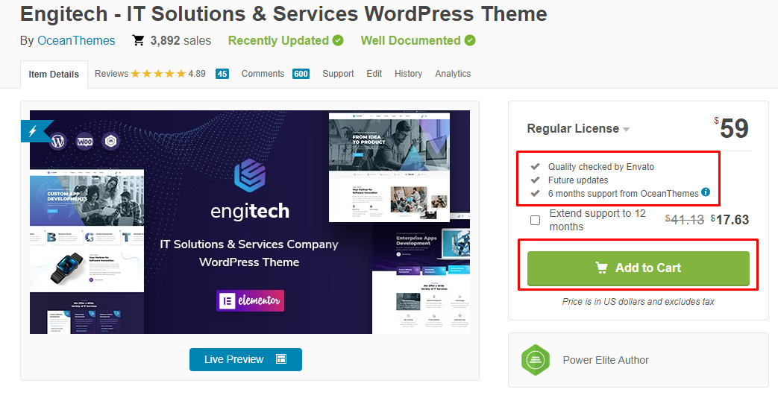
Task: Click the Well Documented label
Action: coord(411,41)
